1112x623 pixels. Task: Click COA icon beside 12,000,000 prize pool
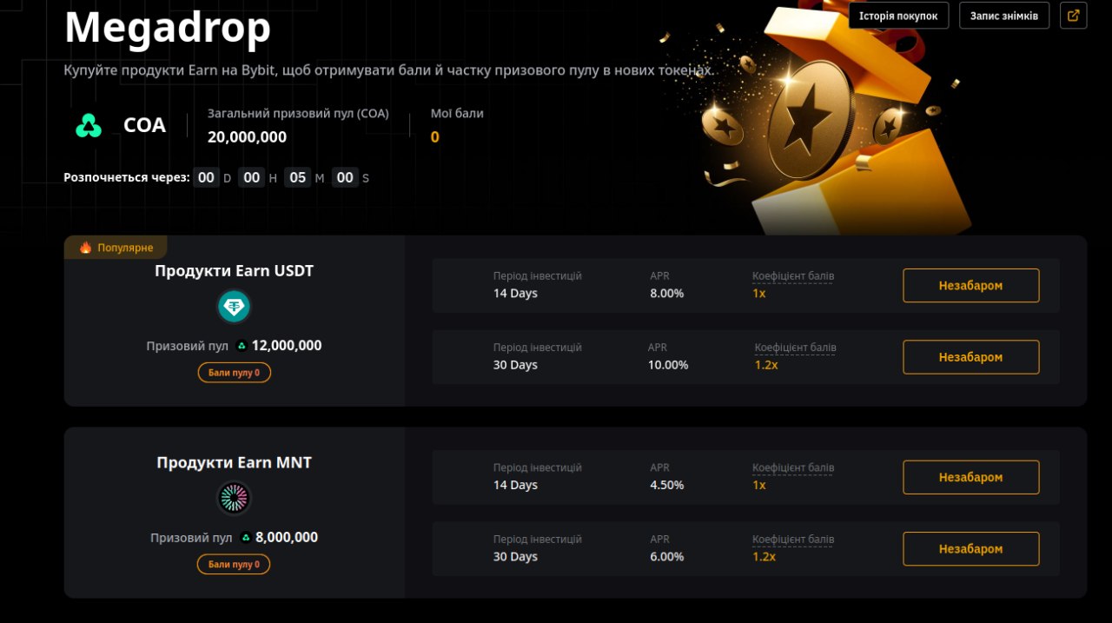[242, 346]
